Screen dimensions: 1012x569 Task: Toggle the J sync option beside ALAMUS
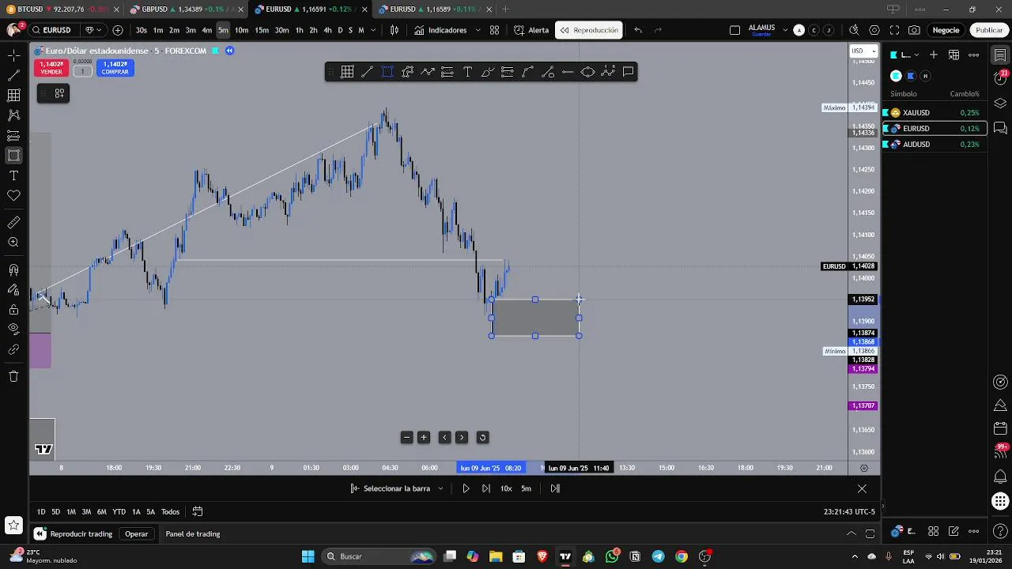pyautogui.click(x=829, y=30)
